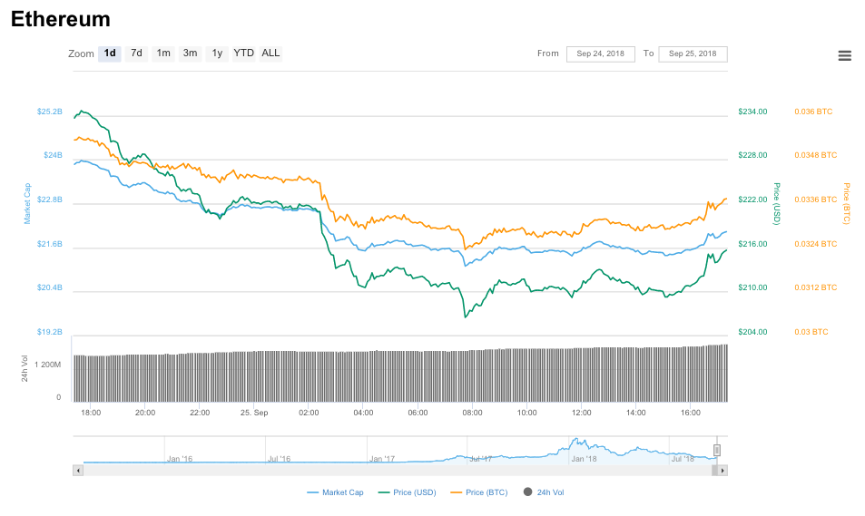
Task: Click the 25. Sep time axis label
Action: [254, 413]
